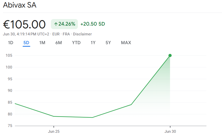The height and width of the screenshot is (135, 222).
Task: Switch to the 1M time range
Action: (42, 43)
